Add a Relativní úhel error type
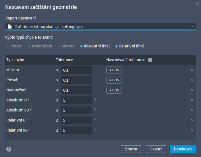This screenshot has width=201, height=157. (129, 46)
